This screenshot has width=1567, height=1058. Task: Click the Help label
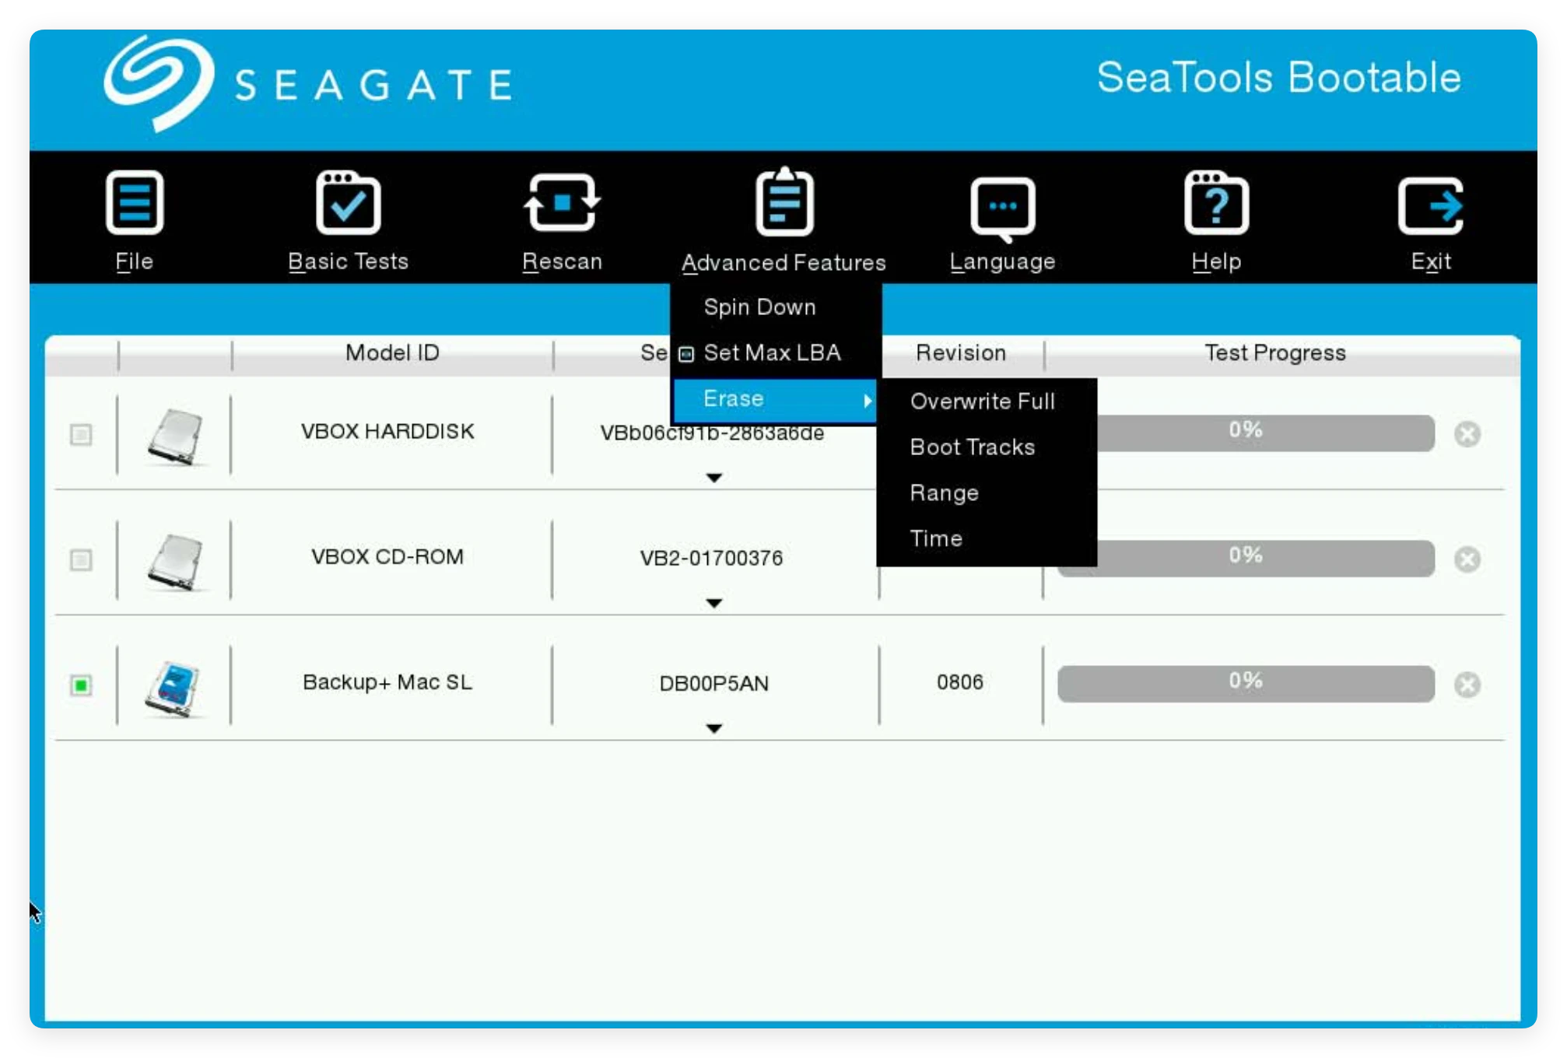(x=1216, y=262)
